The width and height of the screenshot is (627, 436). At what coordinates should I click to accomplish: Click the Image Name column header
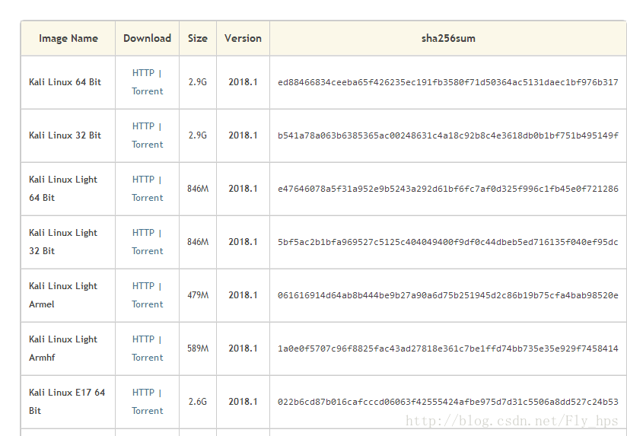point(68,38)
